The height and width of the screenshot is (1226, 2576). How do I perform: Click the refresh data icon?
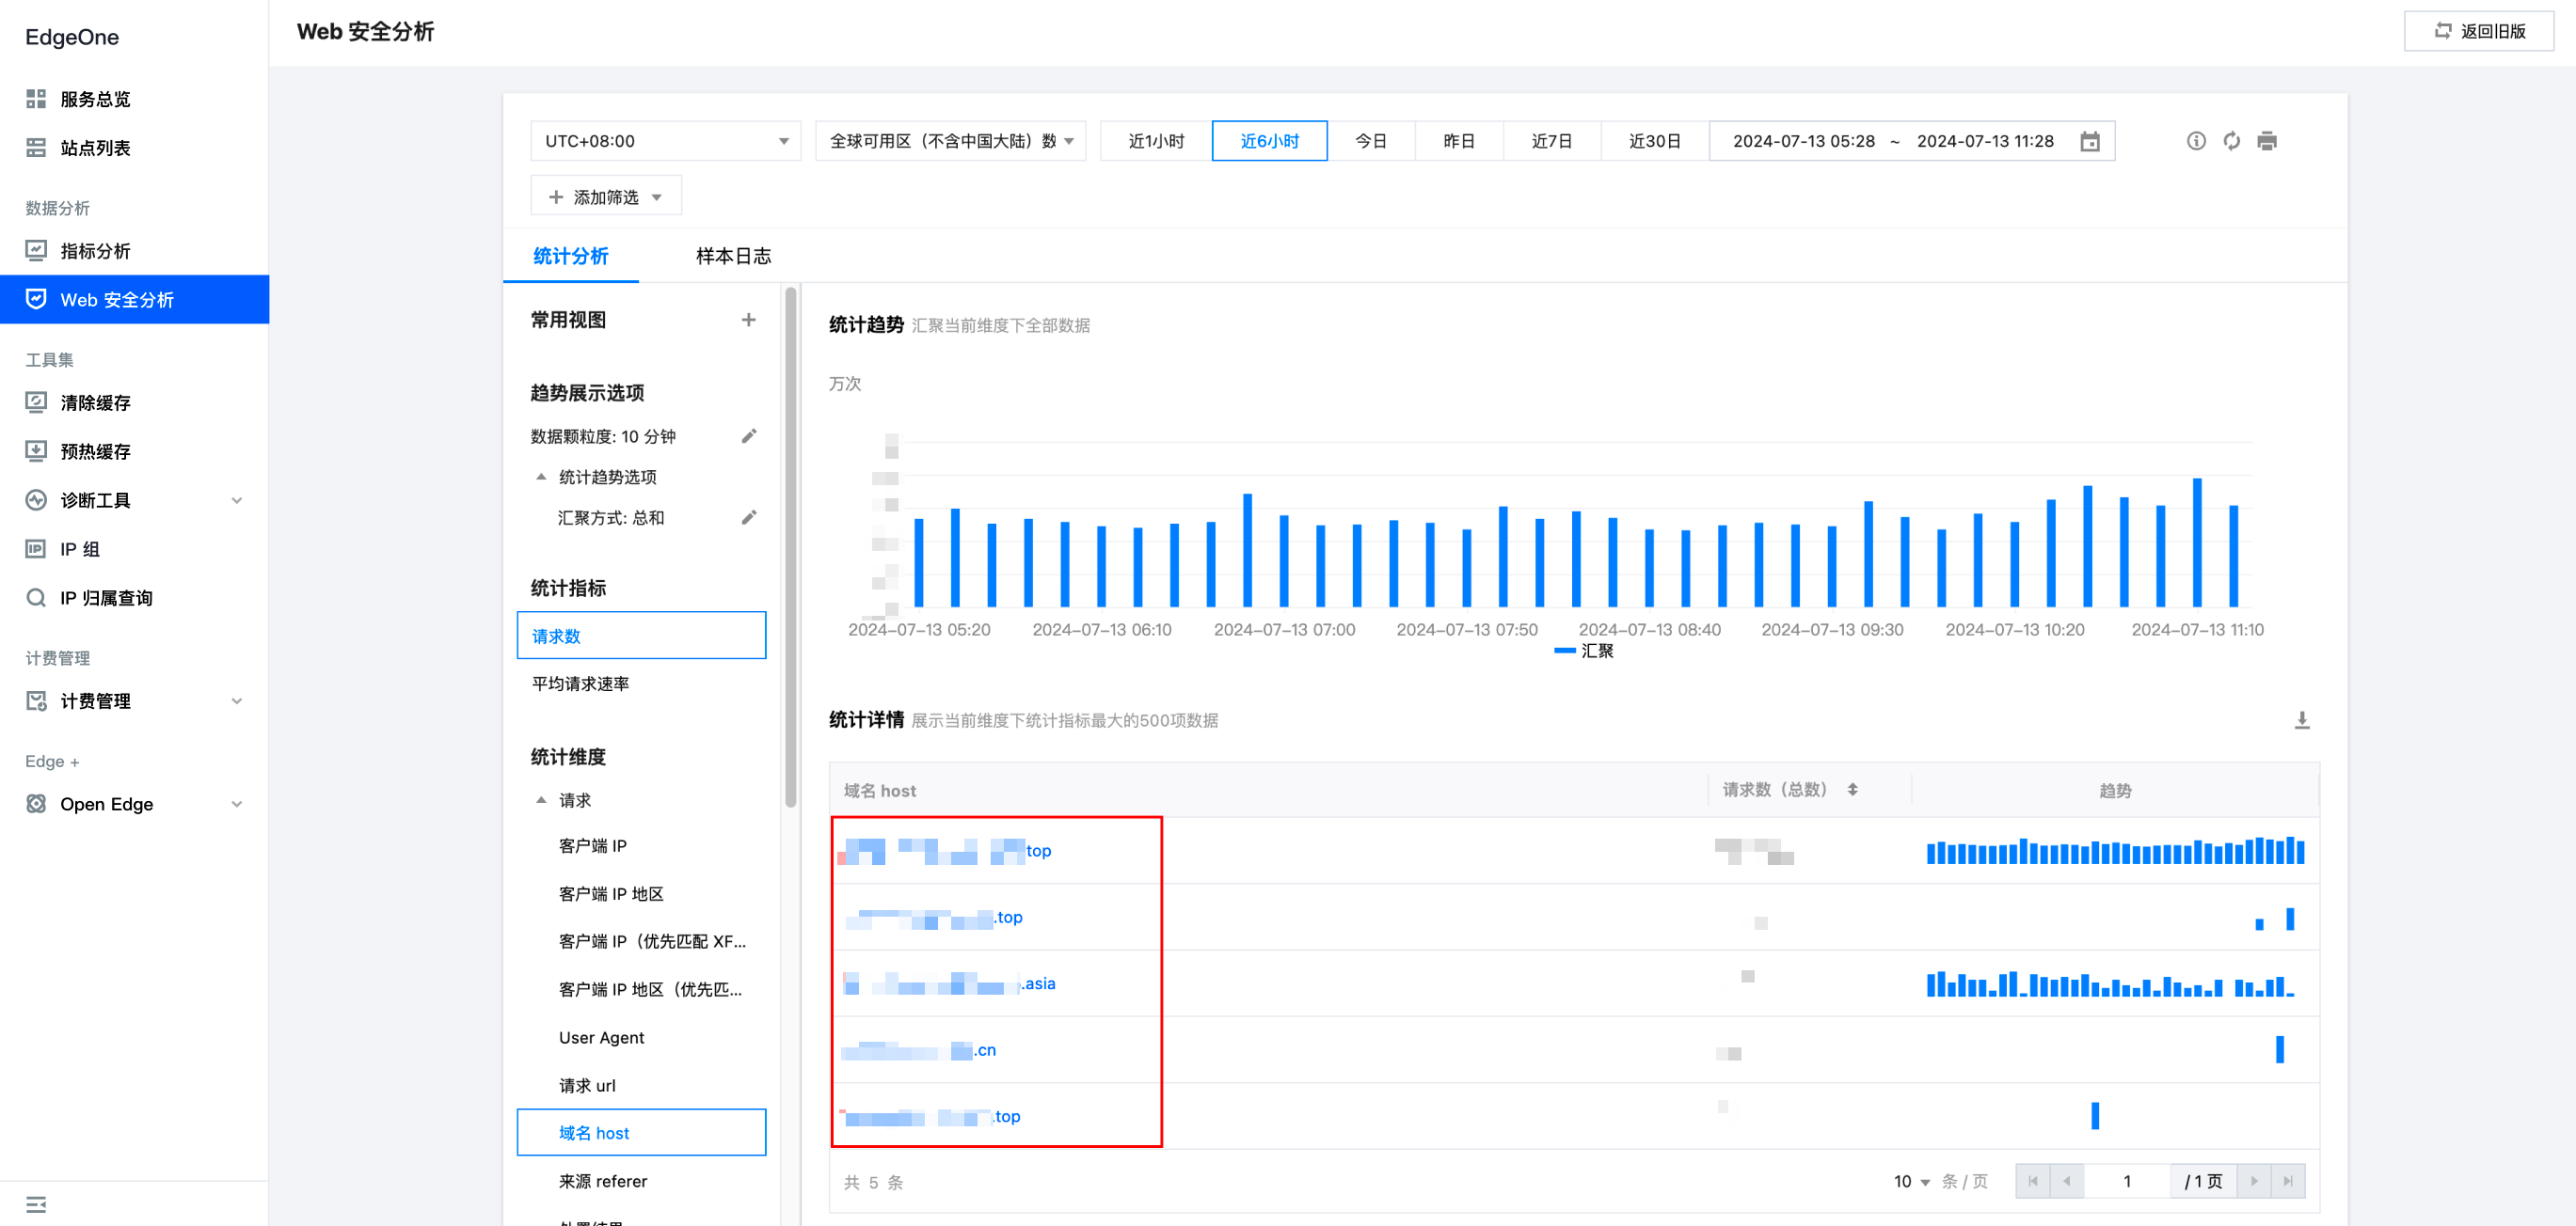(2231, 141)
